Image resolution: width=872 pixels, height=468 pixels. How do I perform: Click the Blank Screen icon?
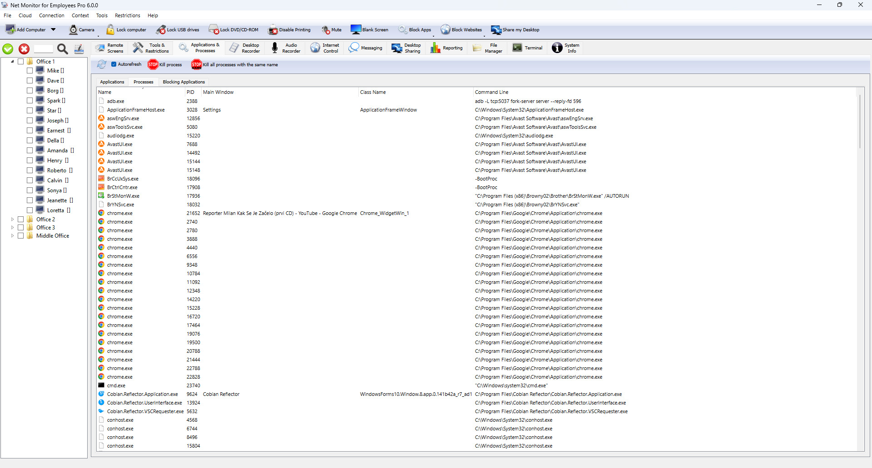[x=356, y=30]
